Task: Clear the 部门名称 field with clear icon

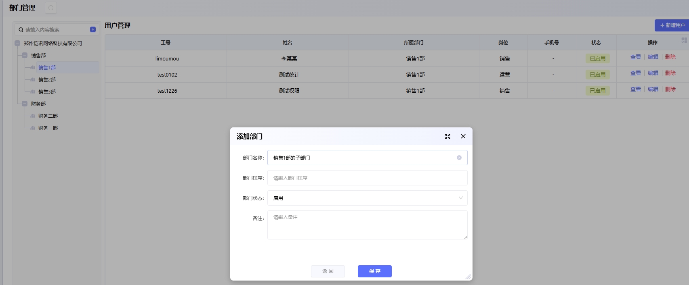Action: [x=459, y=158]
